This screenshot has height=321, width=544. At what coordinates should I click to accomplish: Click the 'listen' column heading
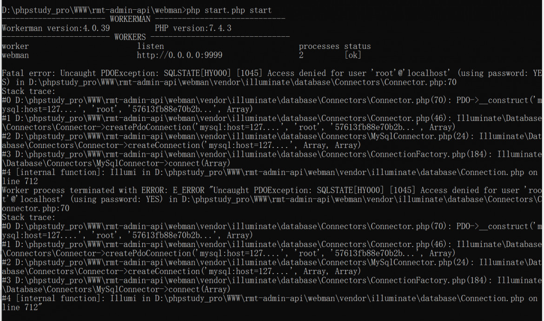tap(150, 47)
